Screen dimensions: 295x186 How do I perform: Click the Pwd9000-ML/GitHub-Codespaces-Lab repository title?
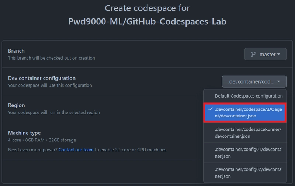[x=147, y=21]
